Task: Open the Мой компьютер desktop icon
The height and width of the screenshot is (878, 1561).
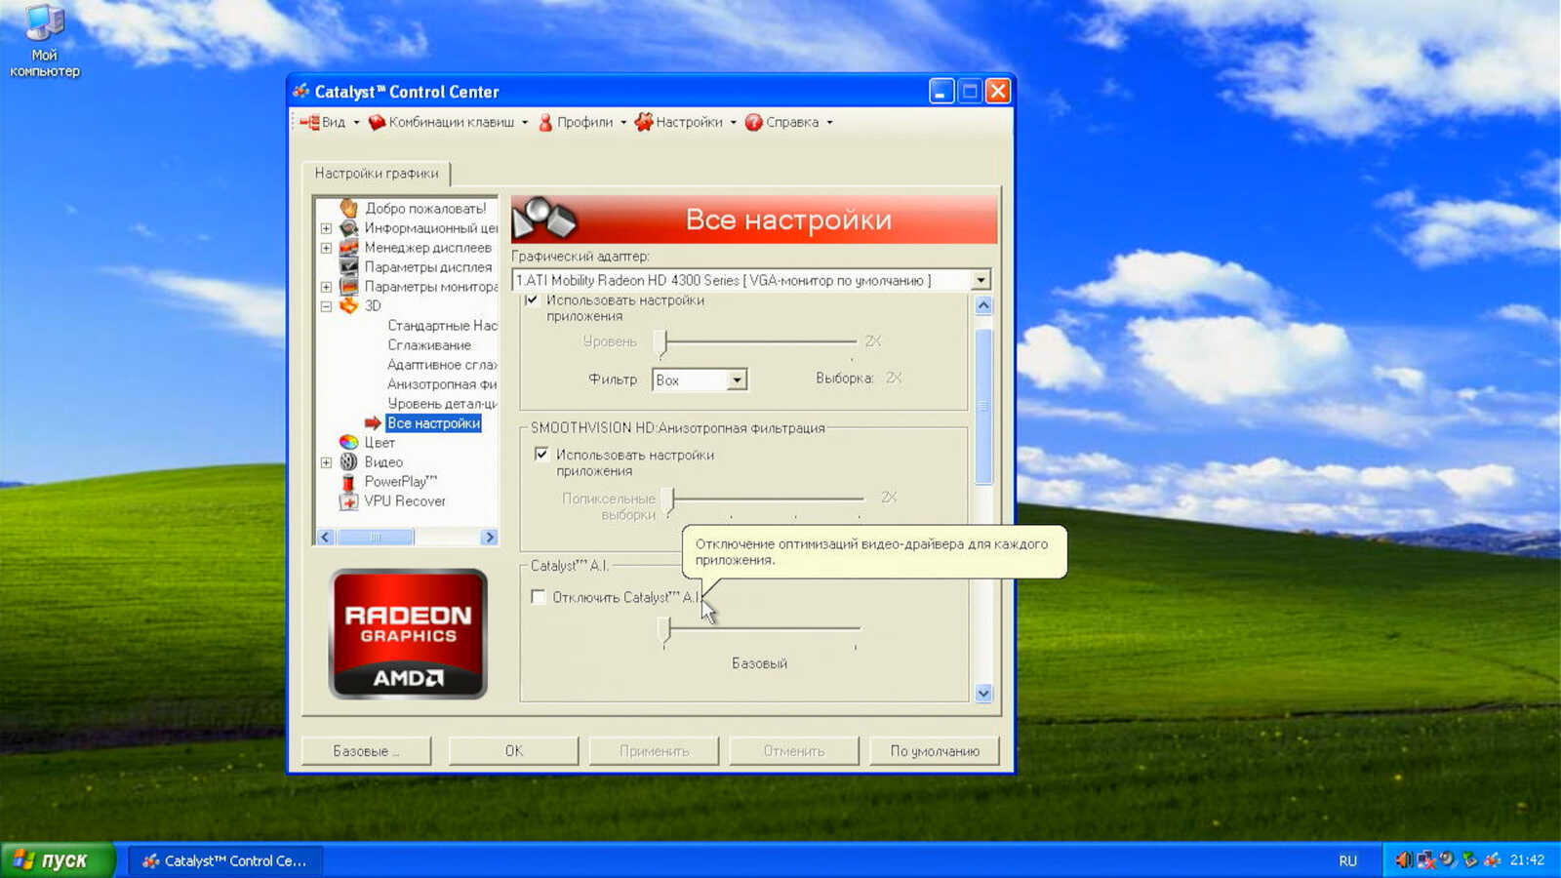Action: pos(44,41)
